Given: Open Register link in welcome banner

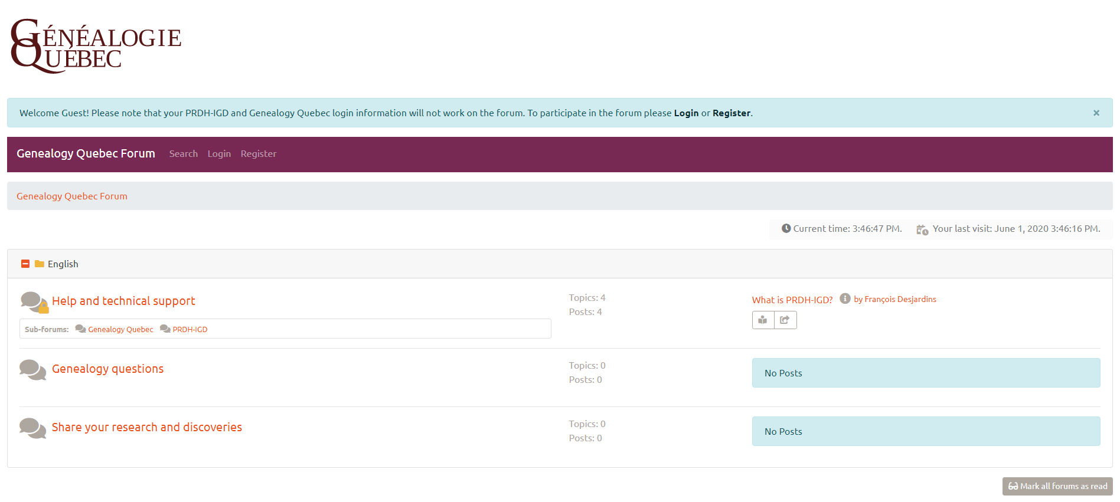Looking at the screenshot, I should click(x=732, y=113).
